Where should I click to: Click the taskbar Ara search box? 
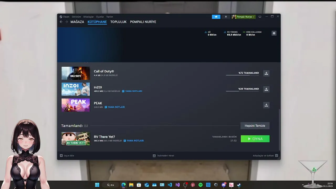click(111, 185)
